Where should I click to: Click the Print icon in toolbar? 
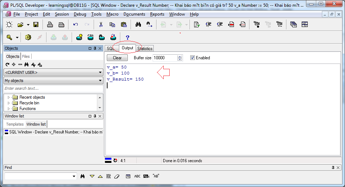[50, 24]
